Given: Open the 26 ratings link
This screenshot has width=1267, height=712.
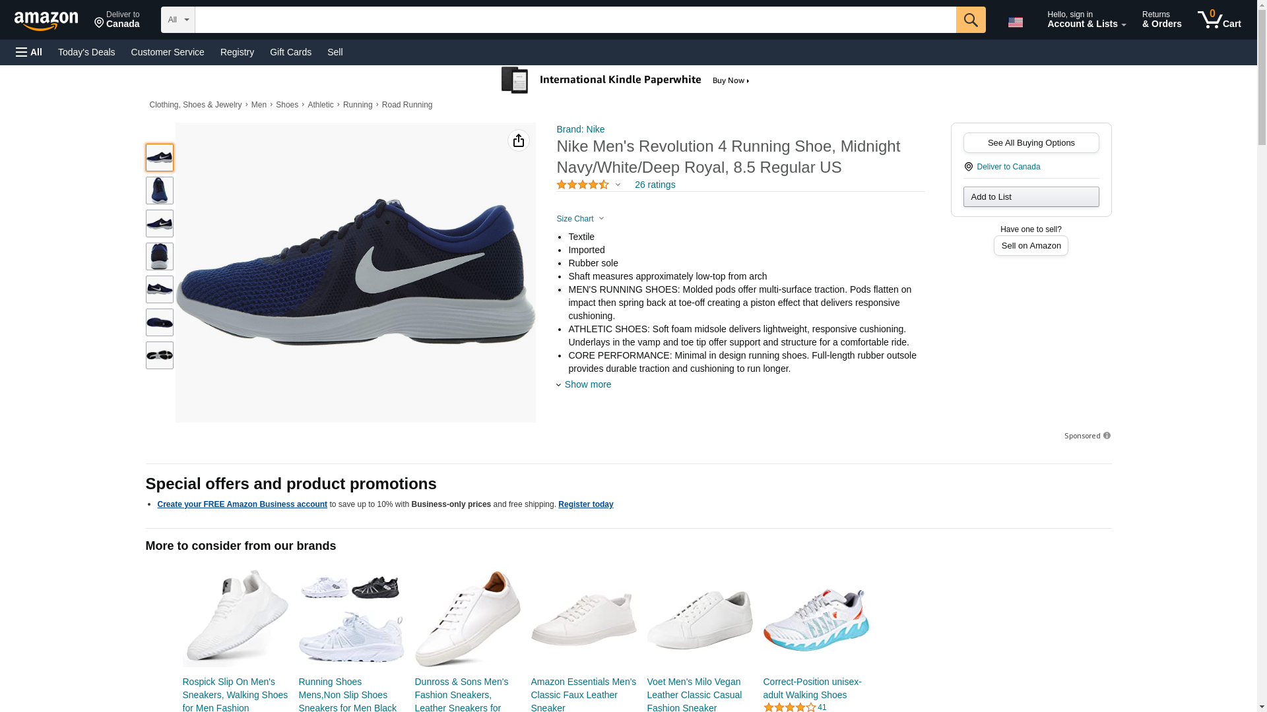Looking at the screenshot, I should pyautogui.click(x=655, y=185).
